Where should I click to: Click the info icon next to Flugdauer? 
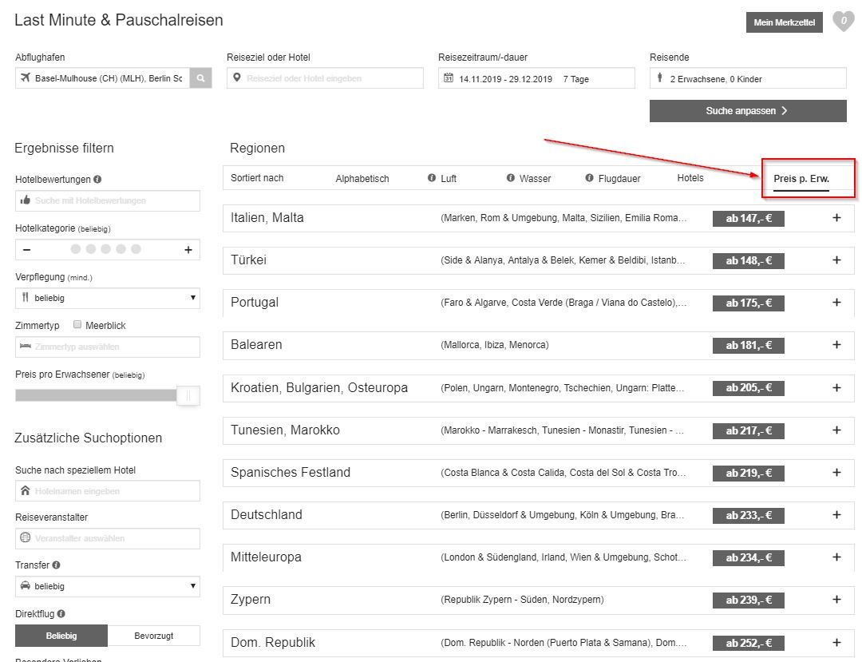pos(590,178)
